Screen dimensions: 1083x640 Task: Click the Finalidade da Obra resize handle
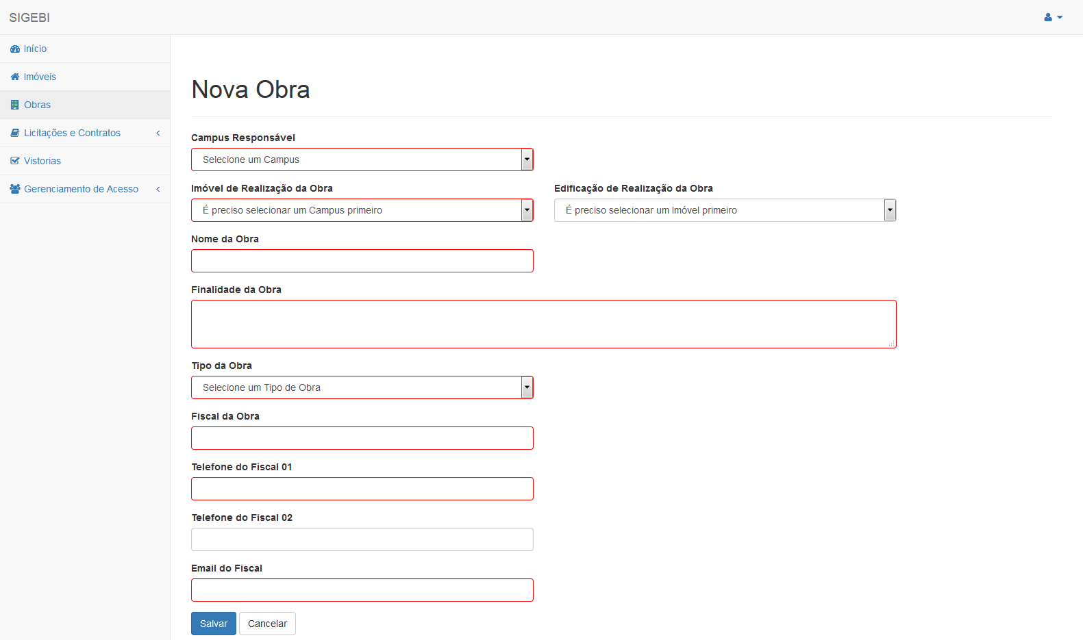(x=891, y=344)
